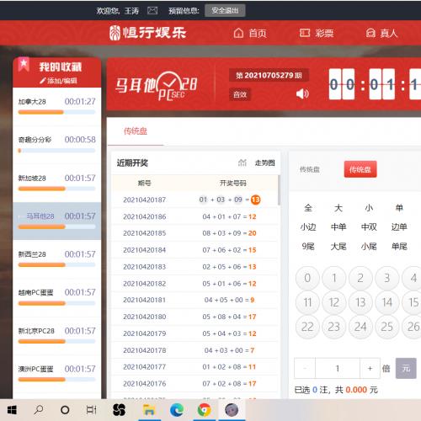Click the pencil 添加/编辑 favorites link
421x421 pixels.
coord(58,81)
